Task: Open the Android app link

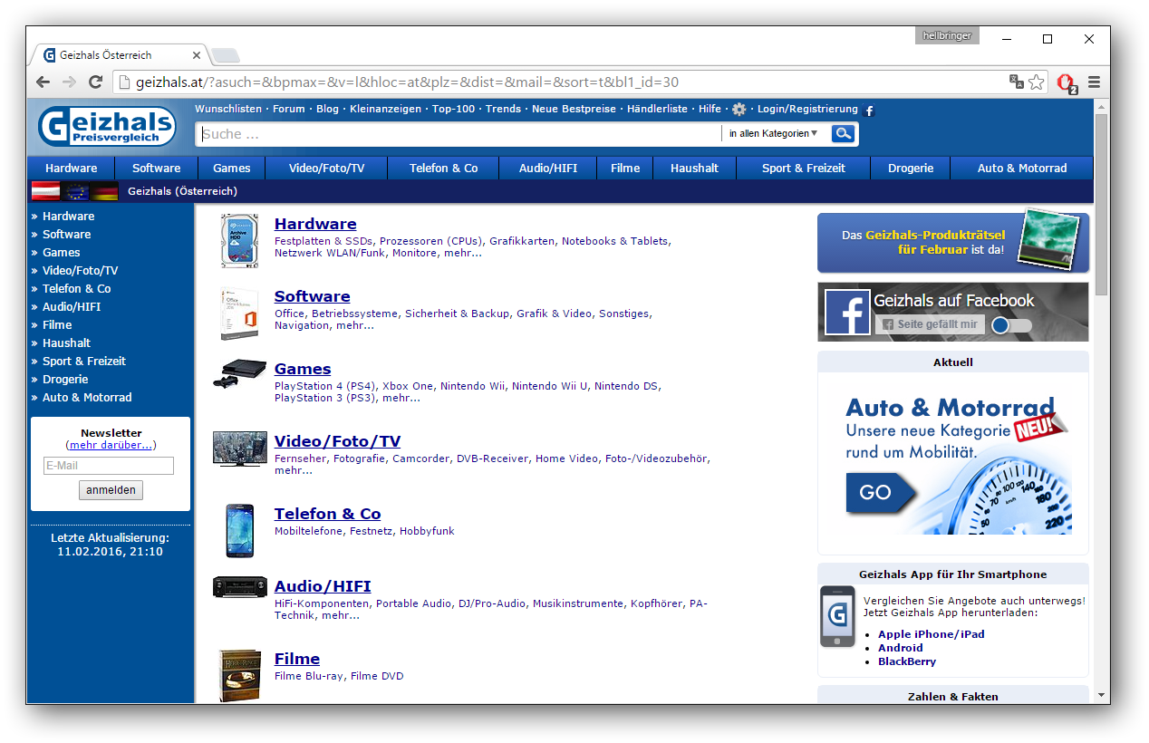Action: (901, 648)
